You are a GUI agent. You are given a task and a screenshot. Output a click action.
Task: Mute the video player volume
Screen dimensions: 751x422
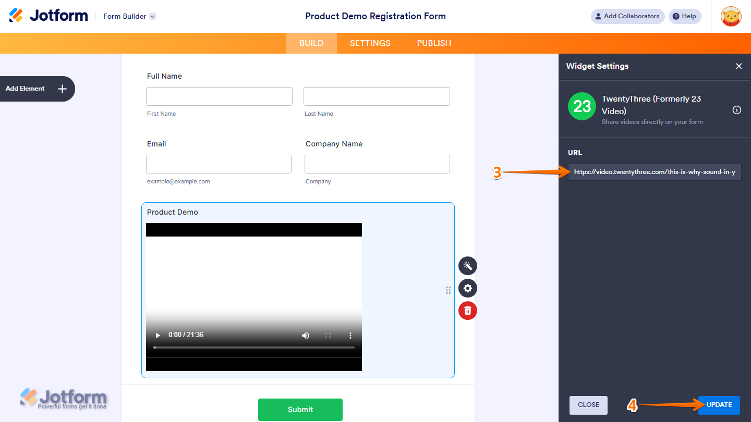coord(306,335)
